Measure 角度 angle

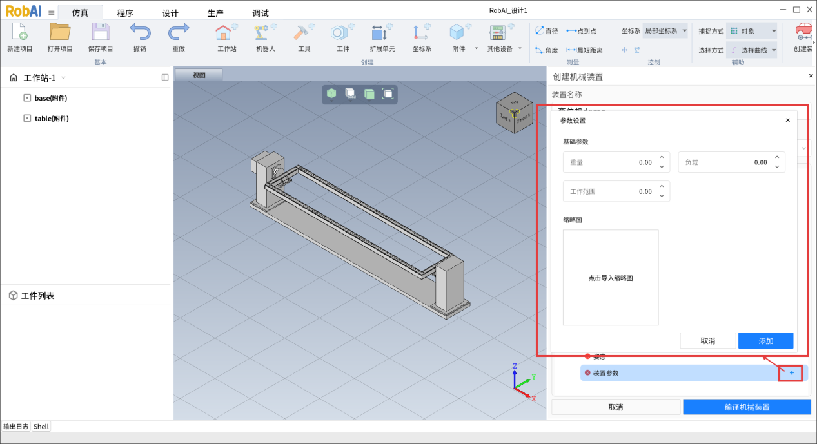coord(547,50)
